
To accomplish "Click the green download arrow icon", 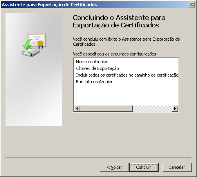I will click(x=27, y=45).
